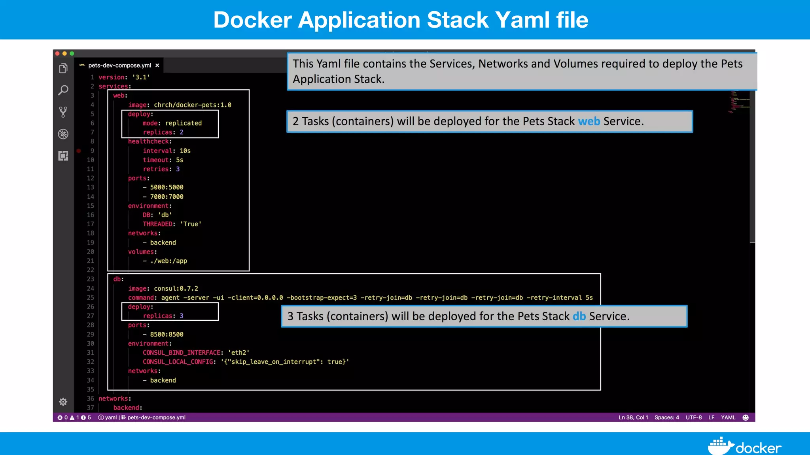The height and width of the screenshot is (455, 810).
Task: Click the feedback smiley icon
Action: [746, 417]
